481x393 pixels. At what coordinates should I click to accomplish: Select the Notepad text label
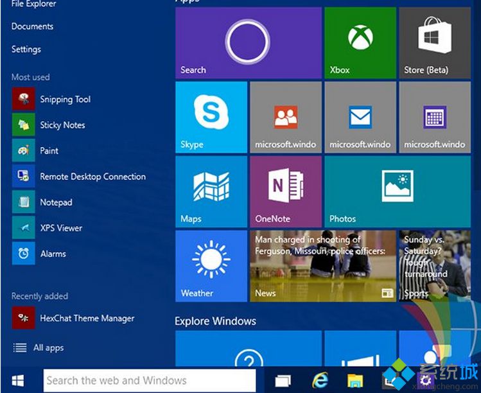[x=56, y=202]
